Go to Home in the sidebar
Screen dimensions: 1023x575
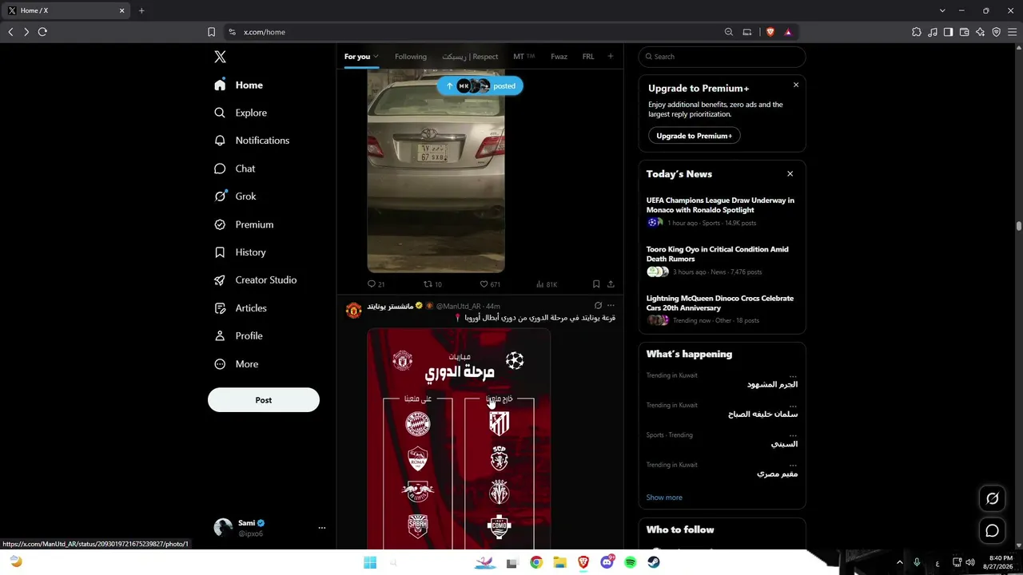239,85
